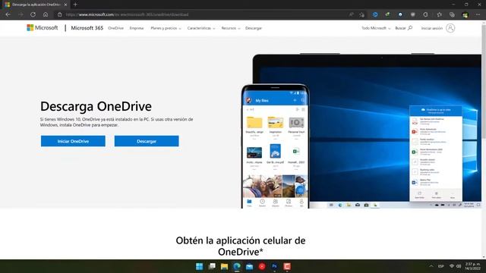Viewport: 486px width, 273px height.
Task: Show hidden icons in system tray
Action: (431, 266)
